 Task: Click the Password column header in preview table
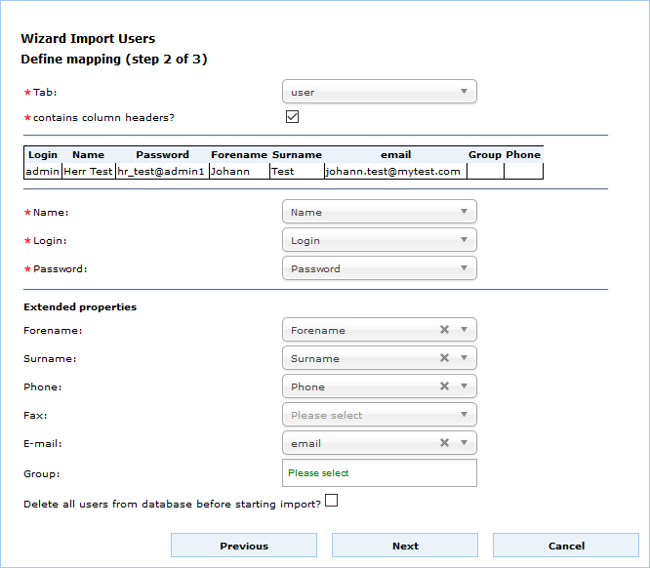click(x=162, y=154)
